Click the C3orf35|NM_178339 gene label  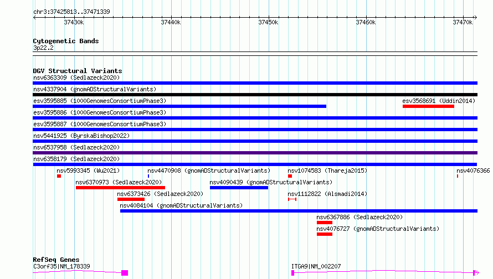pos(61,266)
